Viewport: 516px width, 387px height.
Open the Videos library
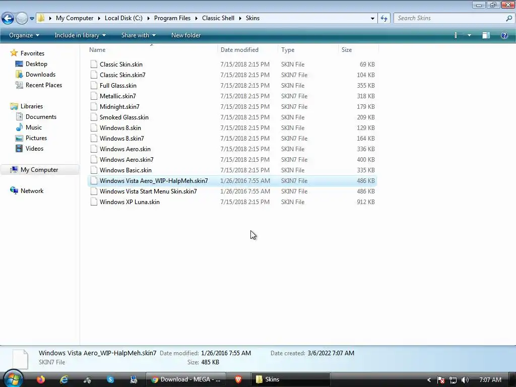tap(30, 149)
